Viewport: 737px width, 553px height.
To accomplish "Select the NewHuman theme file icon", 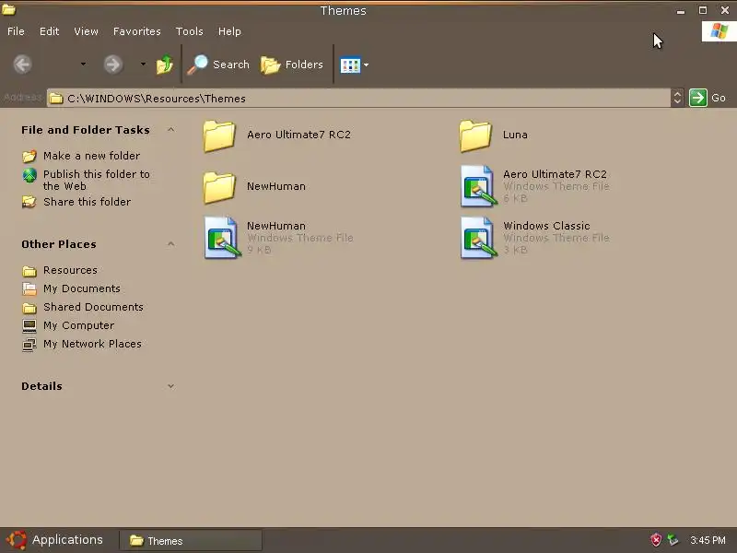I will click(222, 238).
